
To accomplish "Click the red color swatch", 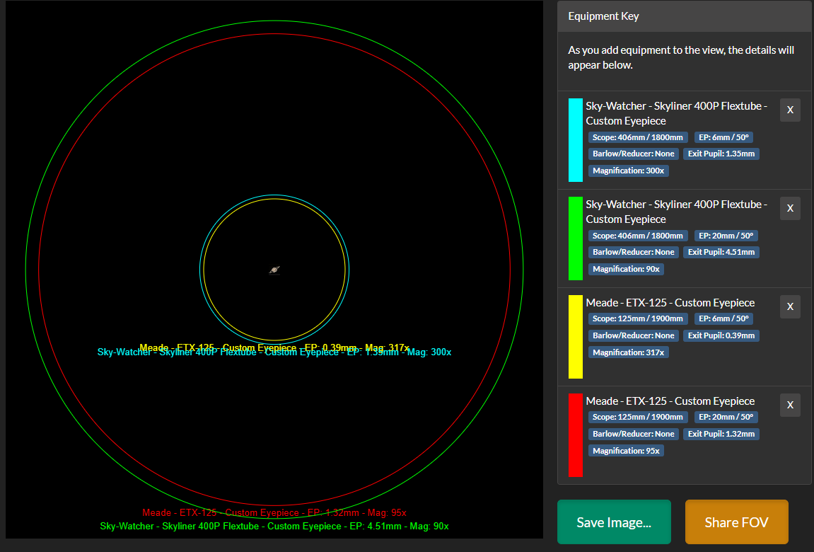I will [575, 435].
